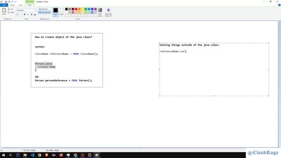Viewport: 281px width, 158px height.
Task: Click 'Calling things outside of the java class' heading
Action: pos(189,45)
